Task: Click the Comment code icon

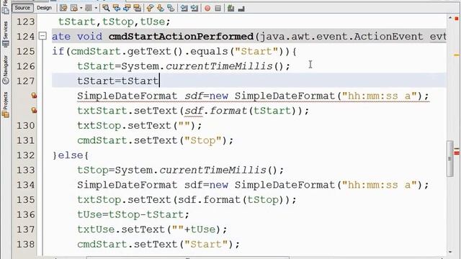Action: 230,8
